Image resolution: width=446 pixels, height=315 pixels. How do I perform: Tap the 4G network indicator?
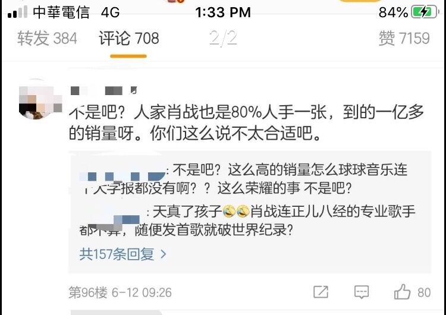tap(110, 12)
